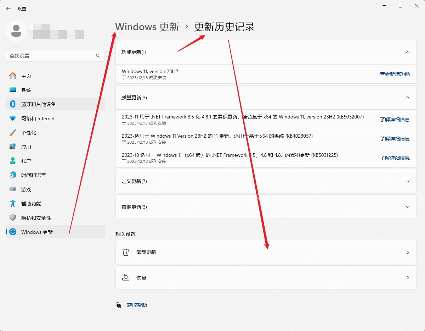Click the 恢复 recovery icon
425x331 pixels.
[x=126, y=278]
